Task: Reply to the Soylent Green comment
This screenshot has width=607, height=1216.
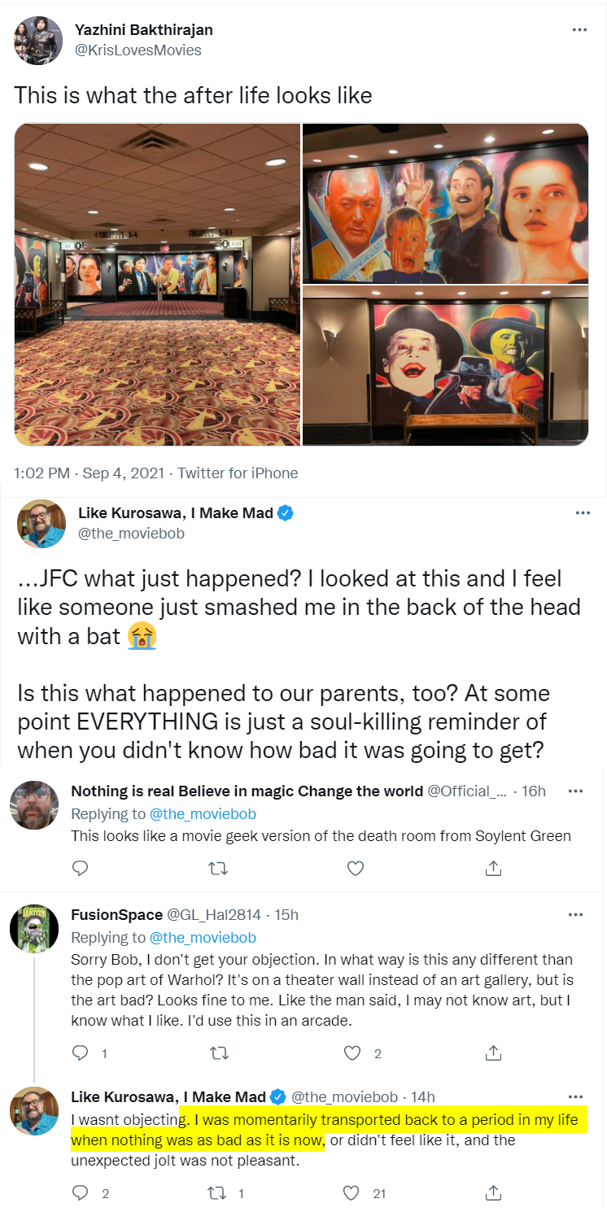Action: [80, 869]
